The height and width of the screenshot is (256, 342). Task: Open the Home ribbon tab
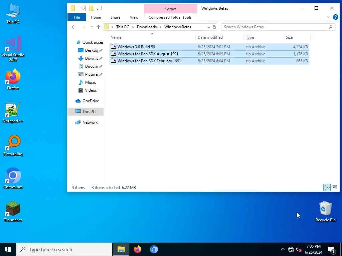96,17
